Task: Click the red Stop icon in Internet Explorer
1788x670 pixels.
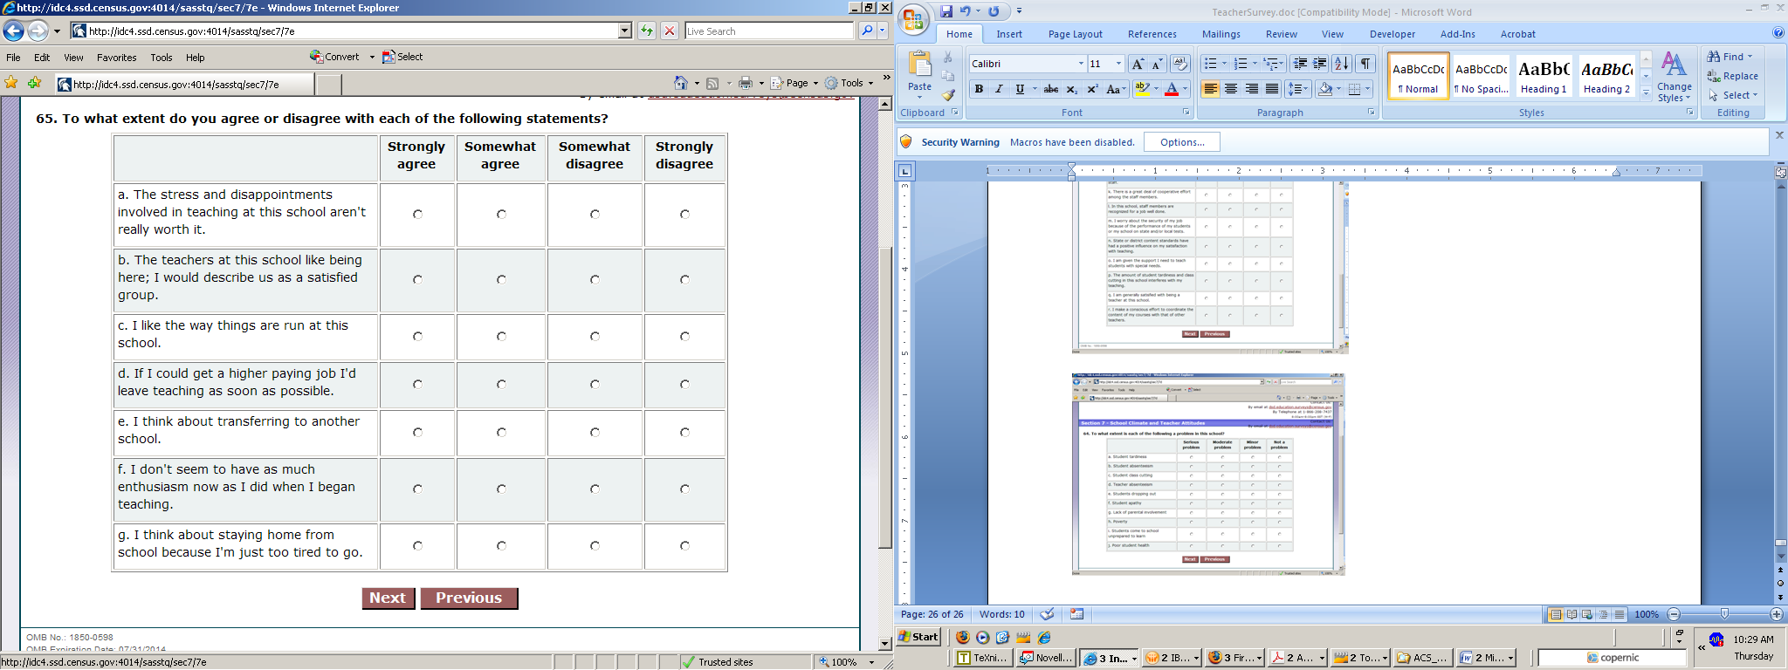Action: coord(670,31)
